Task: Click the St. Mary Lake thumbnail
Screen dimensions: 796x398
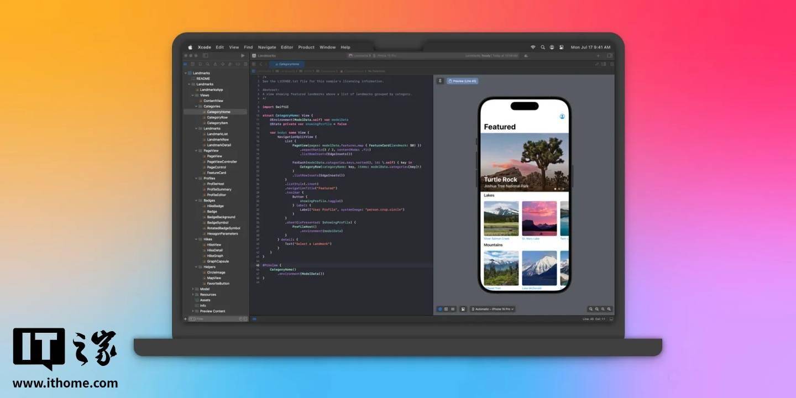Action: (x=540, y=218)
